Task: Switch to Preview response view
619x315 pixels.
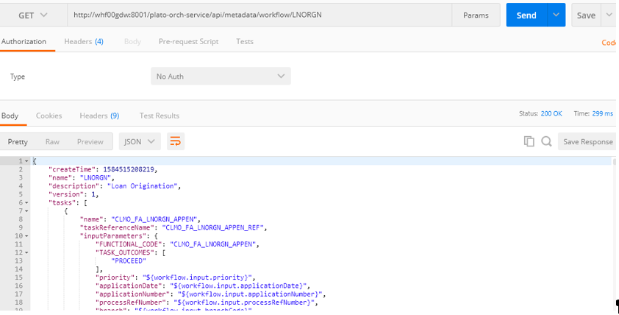Action: pyautogui.click(x=90, y=141)
